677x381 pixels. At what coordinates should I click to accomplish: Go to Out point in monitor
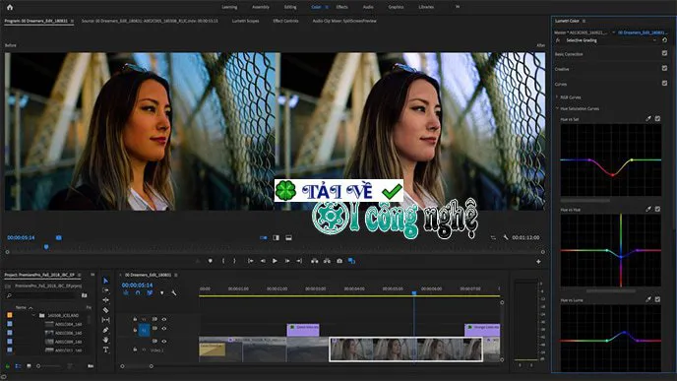click(299, 261)
